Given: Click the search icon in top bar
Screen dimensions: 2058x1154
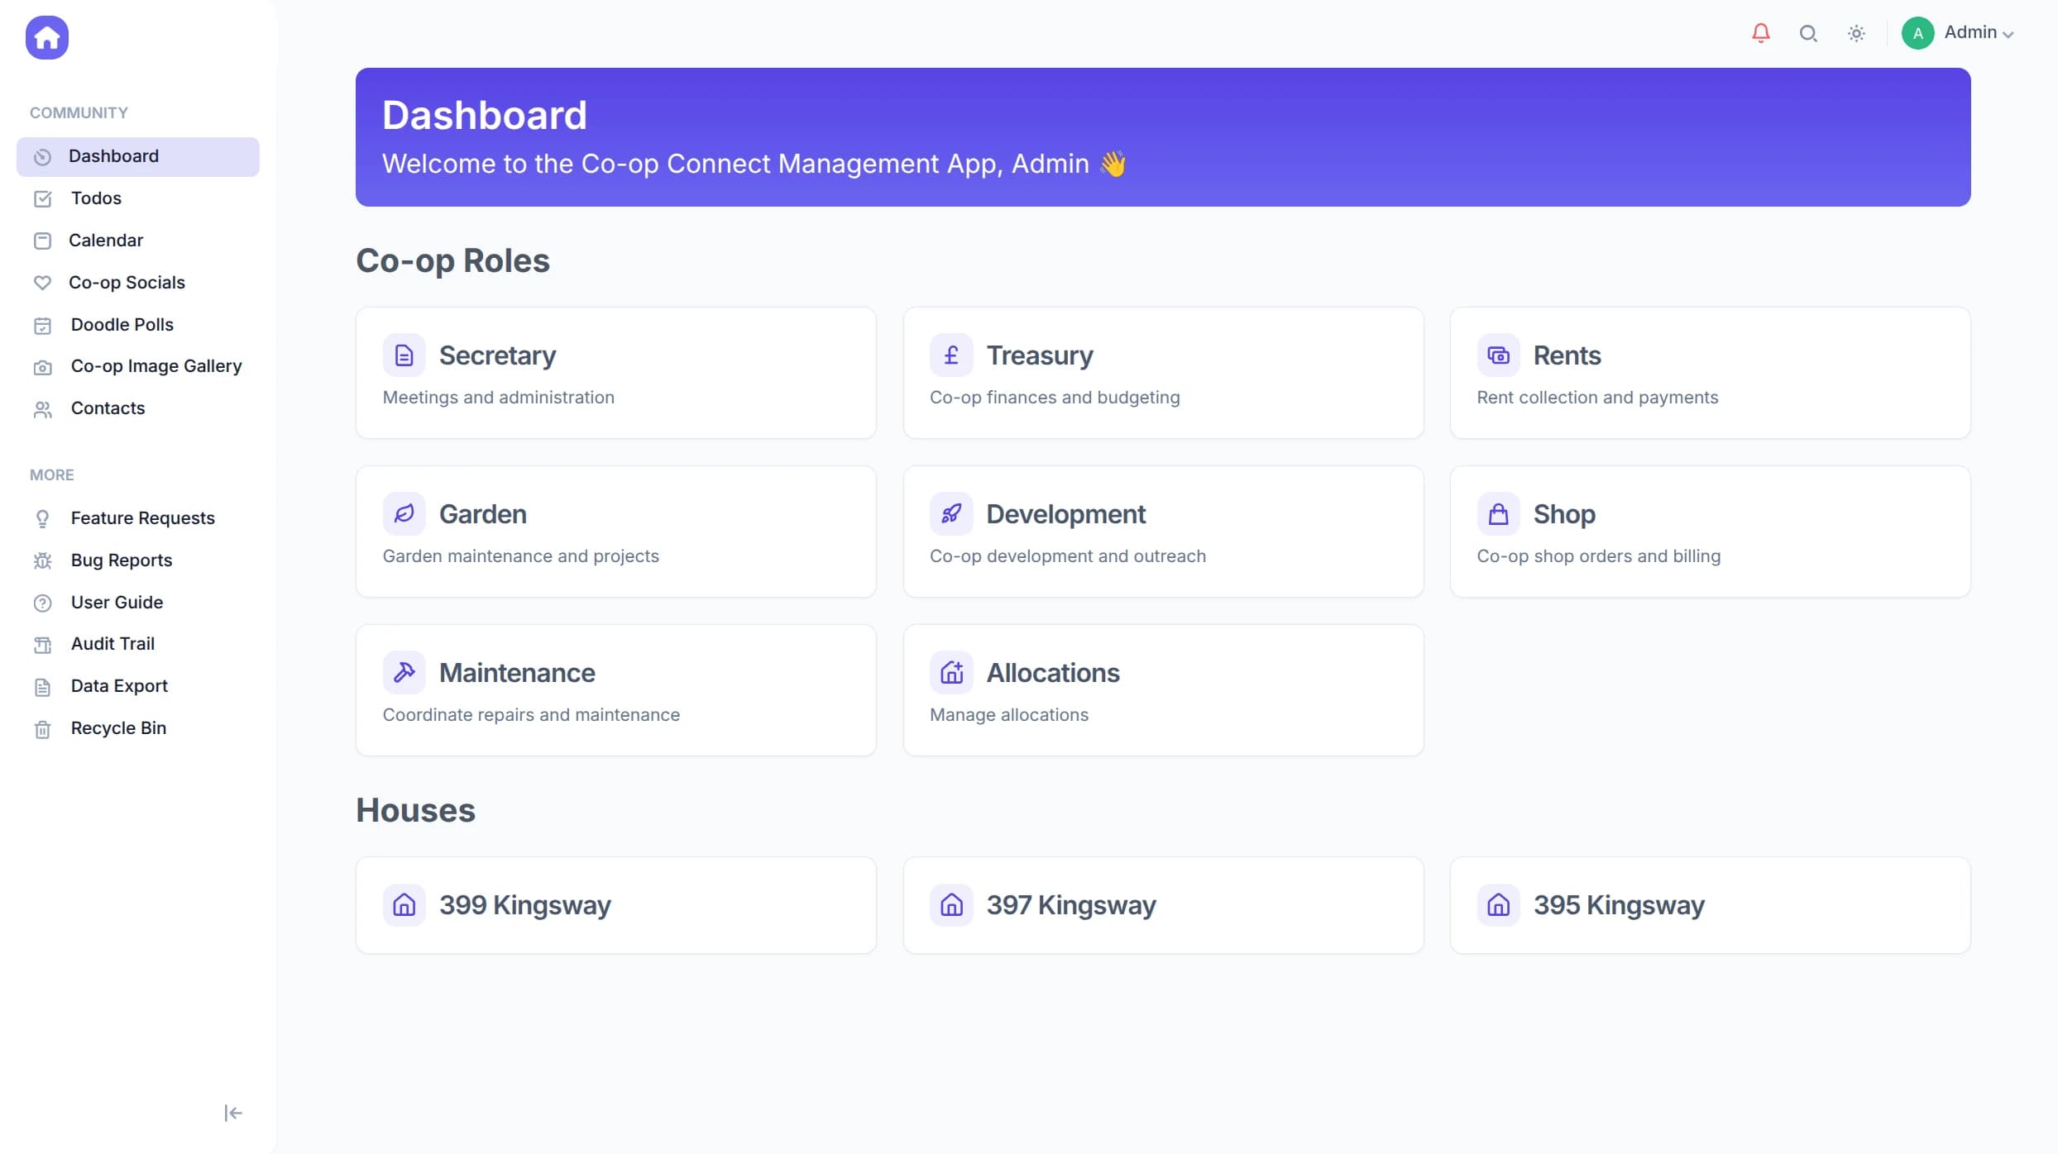Looking at the screenshot, I should [x=1808, y=33].
